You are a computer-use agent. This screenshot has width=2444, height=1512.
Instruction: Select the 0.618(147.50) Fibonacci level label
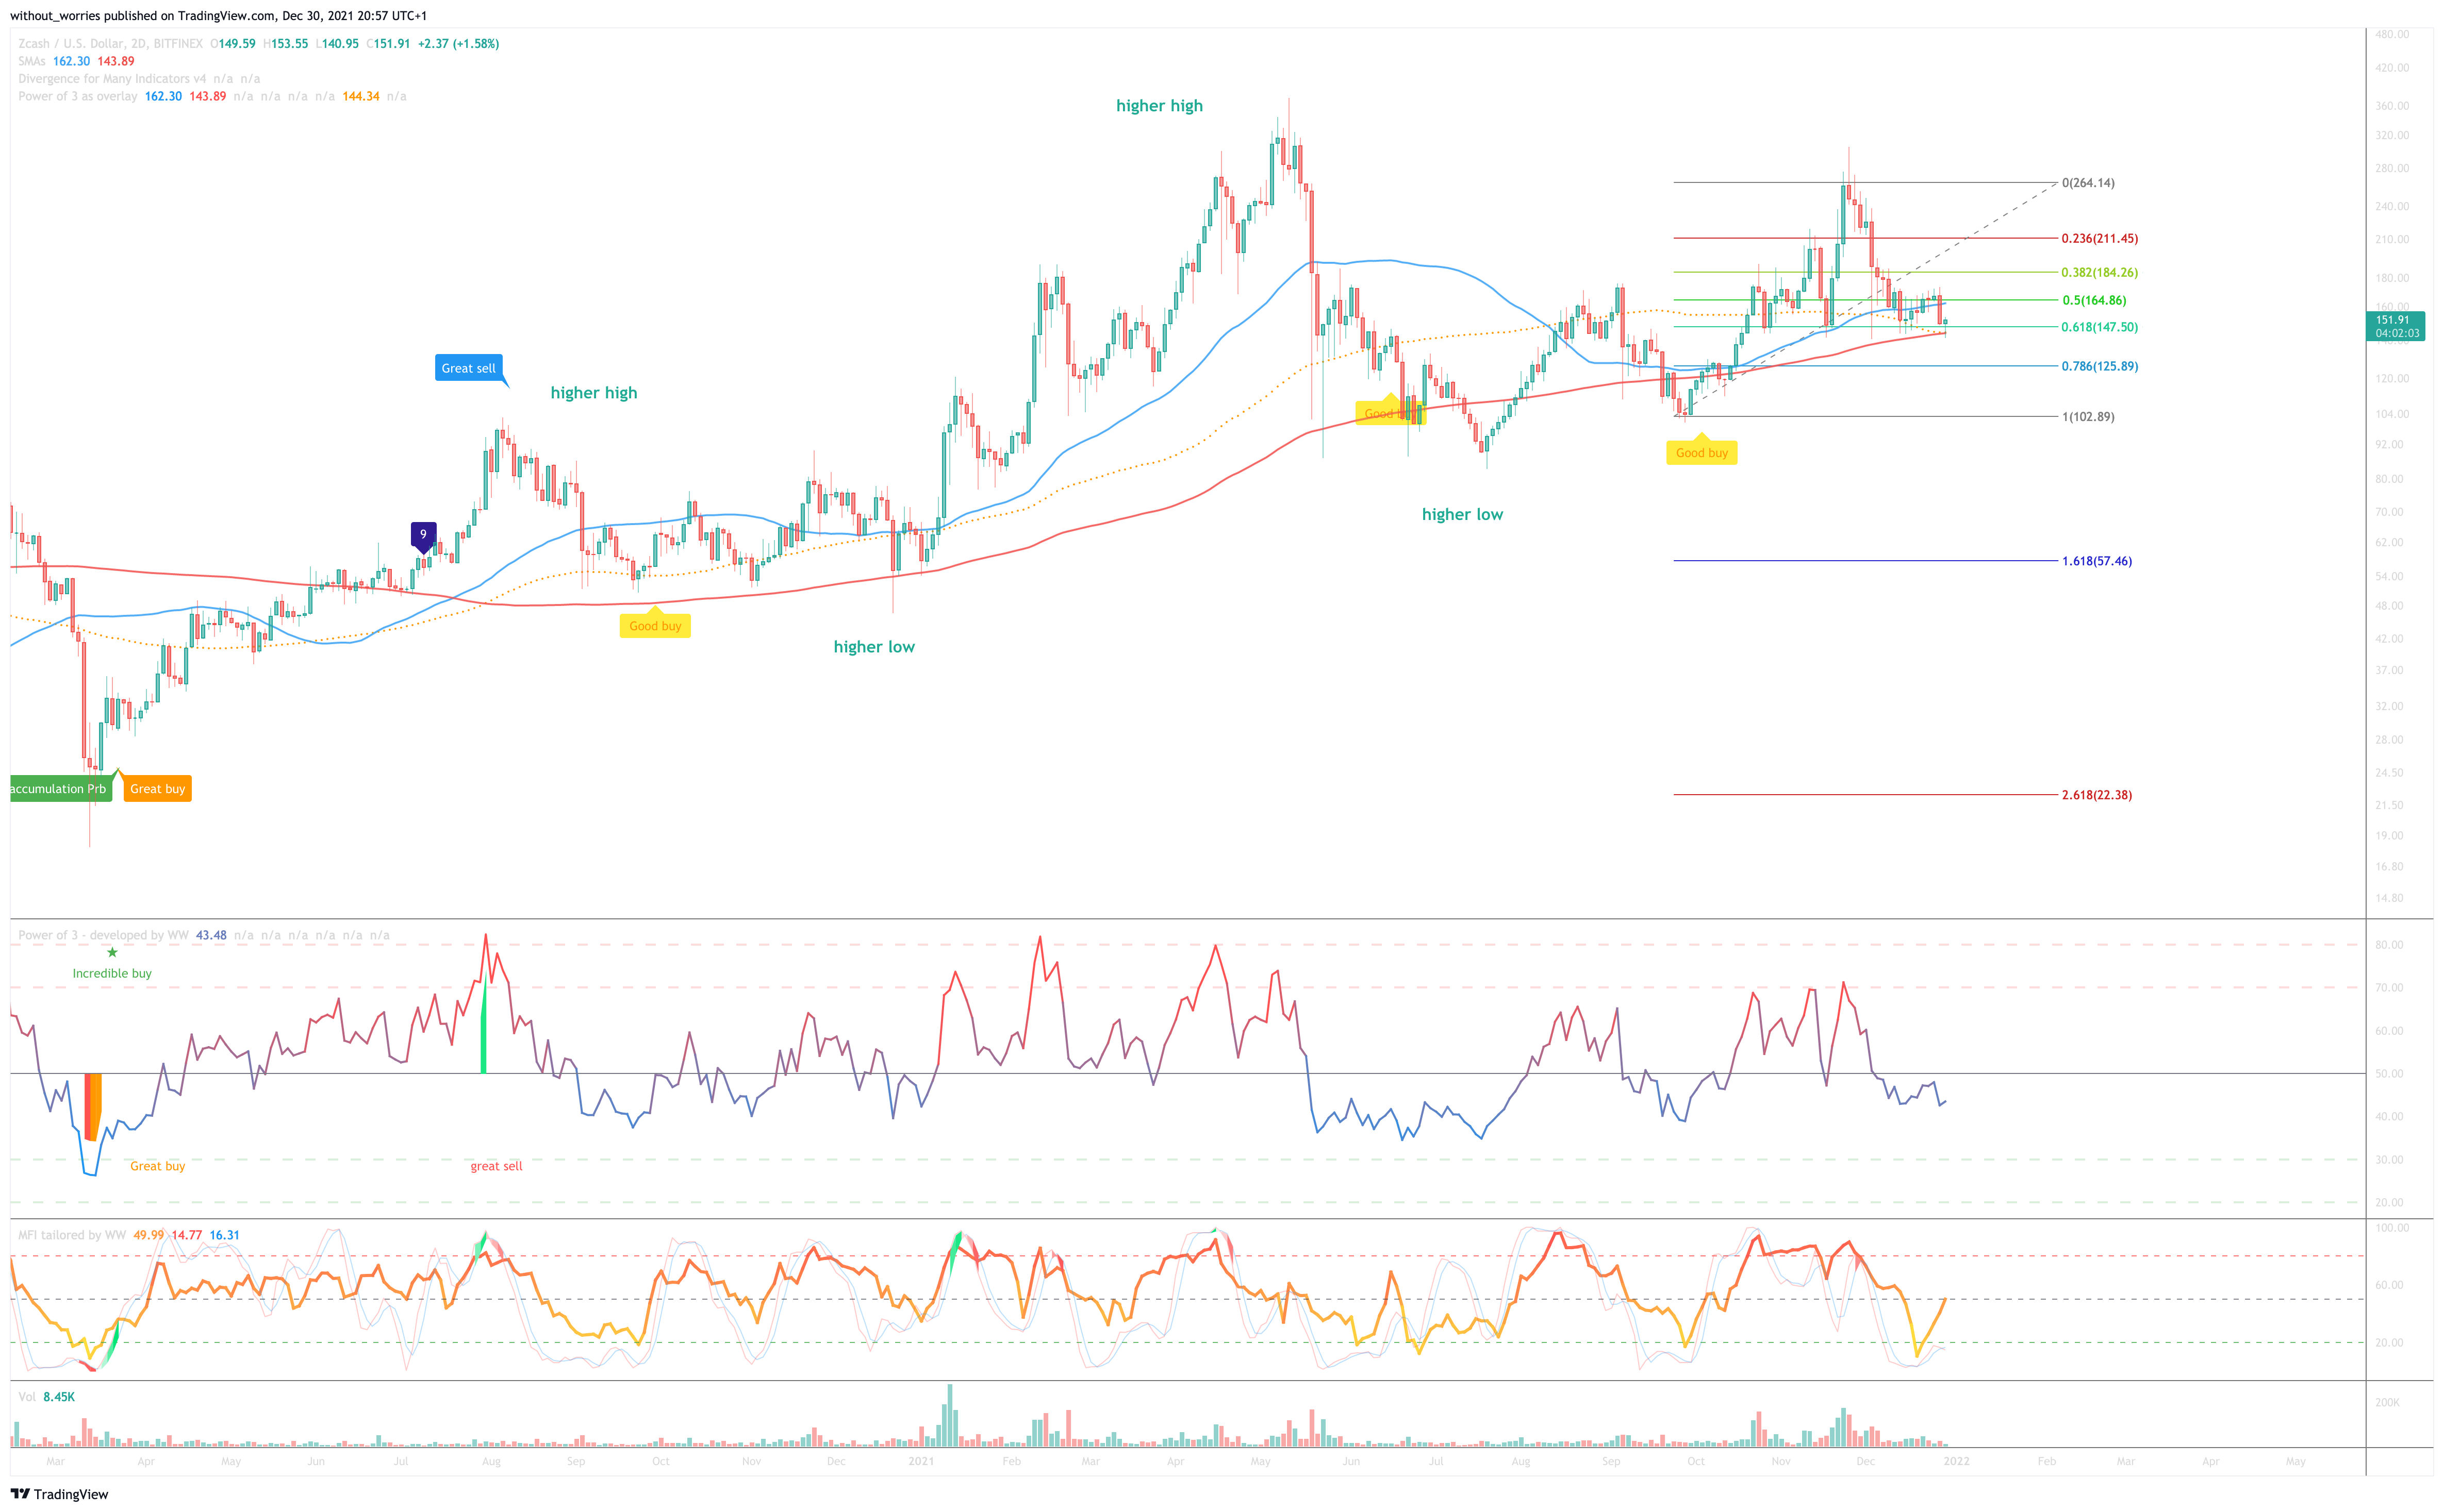[x=2100, y=327]
